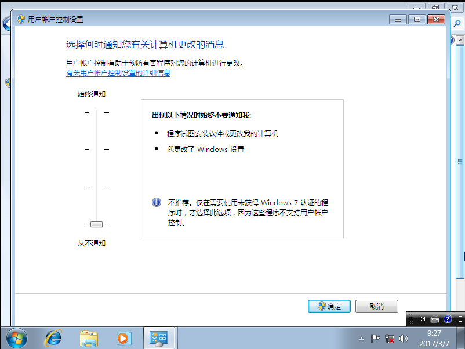The width and height of the screenshot is (465, 349).
Task: Click the back arrow of background window
Action: pyautogui.click(x=7, y=24)
